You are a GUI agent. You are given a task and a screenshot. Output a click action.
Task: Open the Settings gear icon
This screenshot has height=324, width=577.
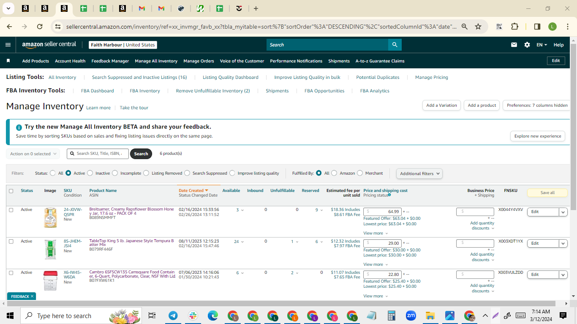(527, 45)
